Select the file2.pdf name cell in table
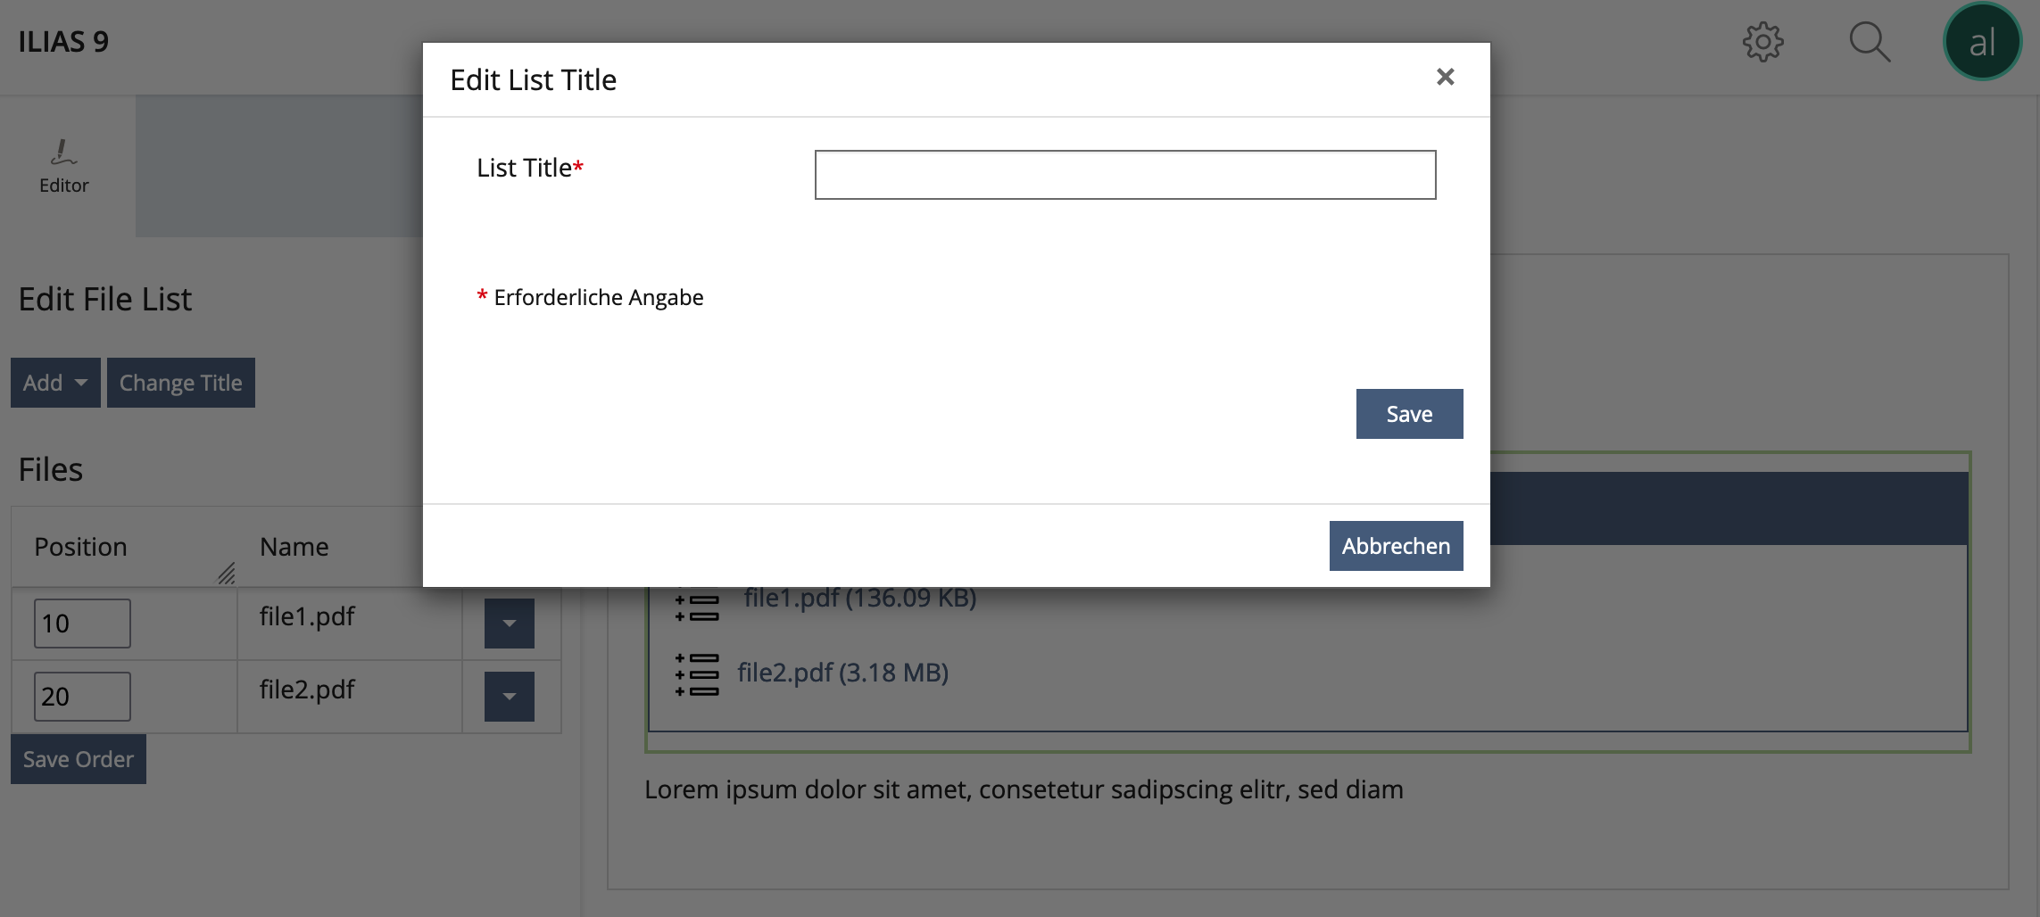This screenshot has height=917, width=2040. click(350, 697)
